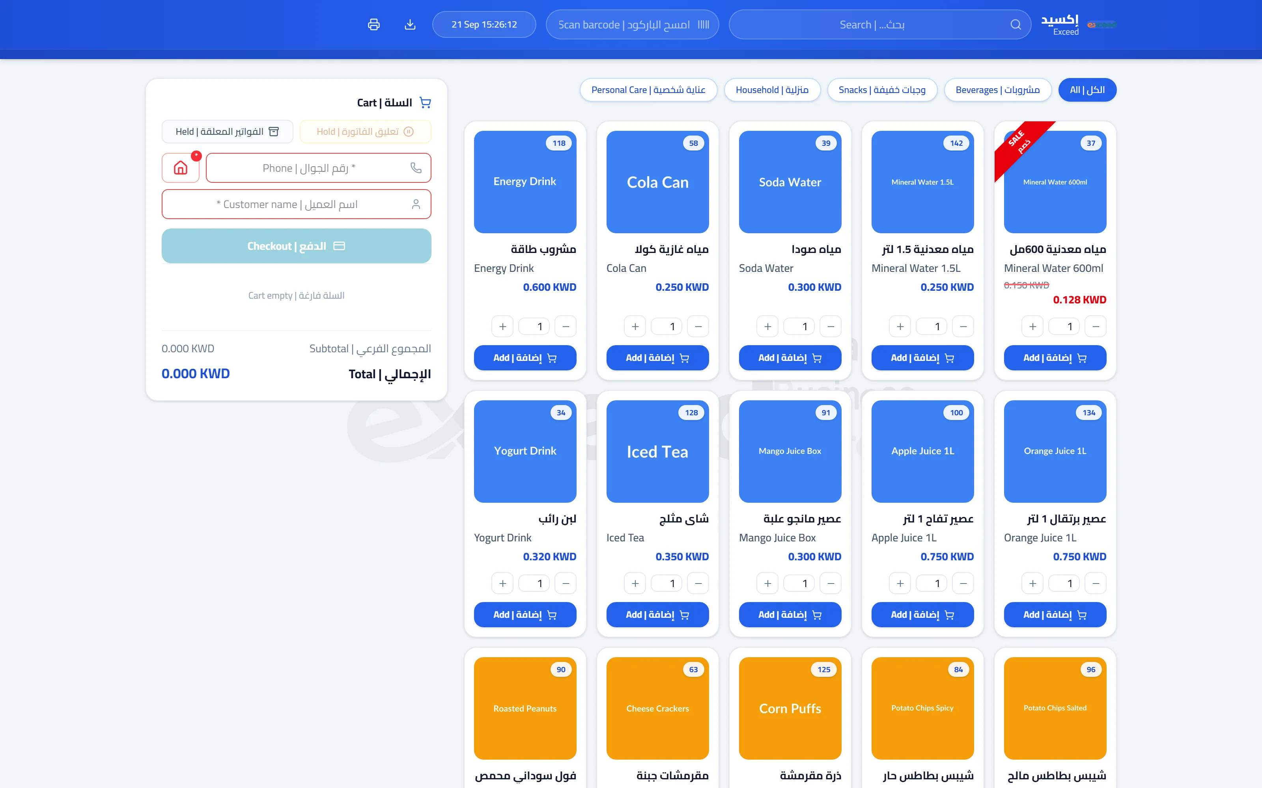The width and height of the screenshot is (1262, 788).
Task: Decrease Mango Juice Box quantity
Action: coord(831,583)
